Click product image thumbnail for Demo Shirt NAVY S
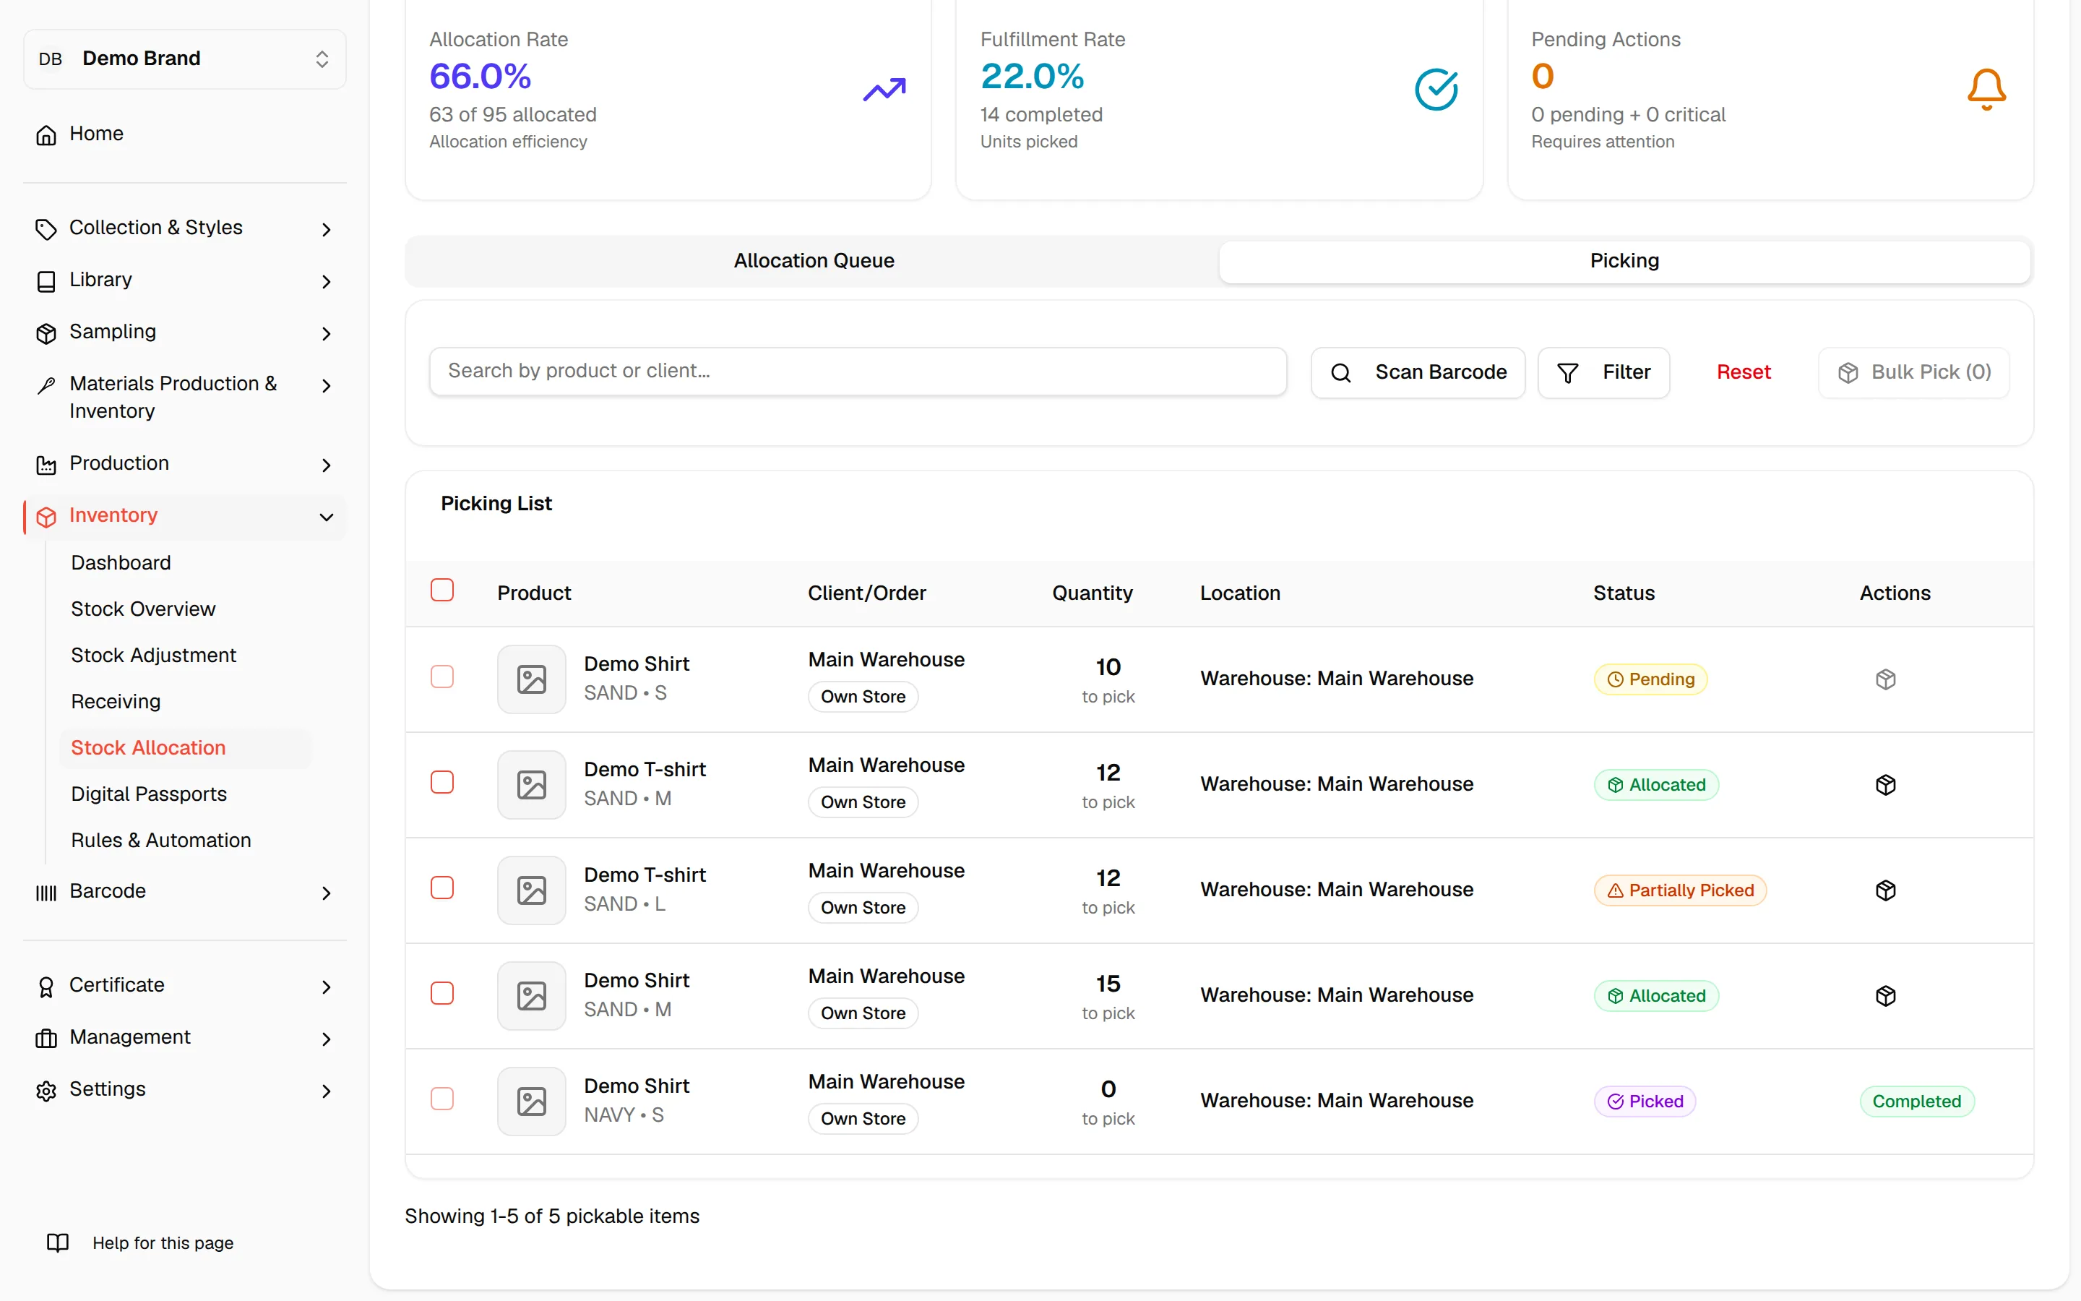The image size is (2081, 1301). pyautogui.click(x=531, y=1102)
